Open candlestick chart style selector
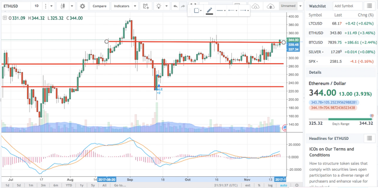 [63, 6]
